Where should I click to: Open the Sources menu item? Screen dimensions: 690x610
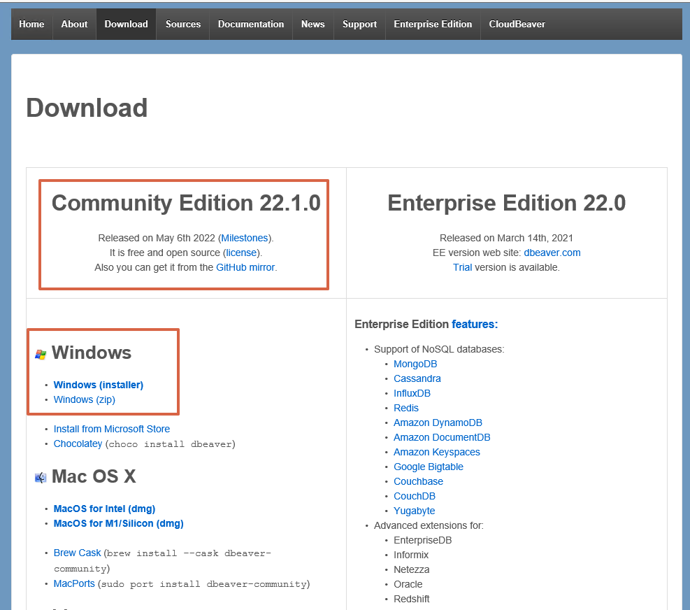pos(183,24)
